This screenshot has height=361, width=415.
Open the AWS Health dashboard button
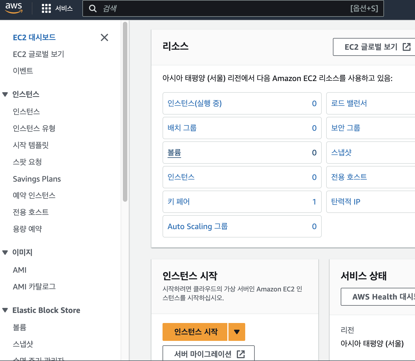click(378, 297)
